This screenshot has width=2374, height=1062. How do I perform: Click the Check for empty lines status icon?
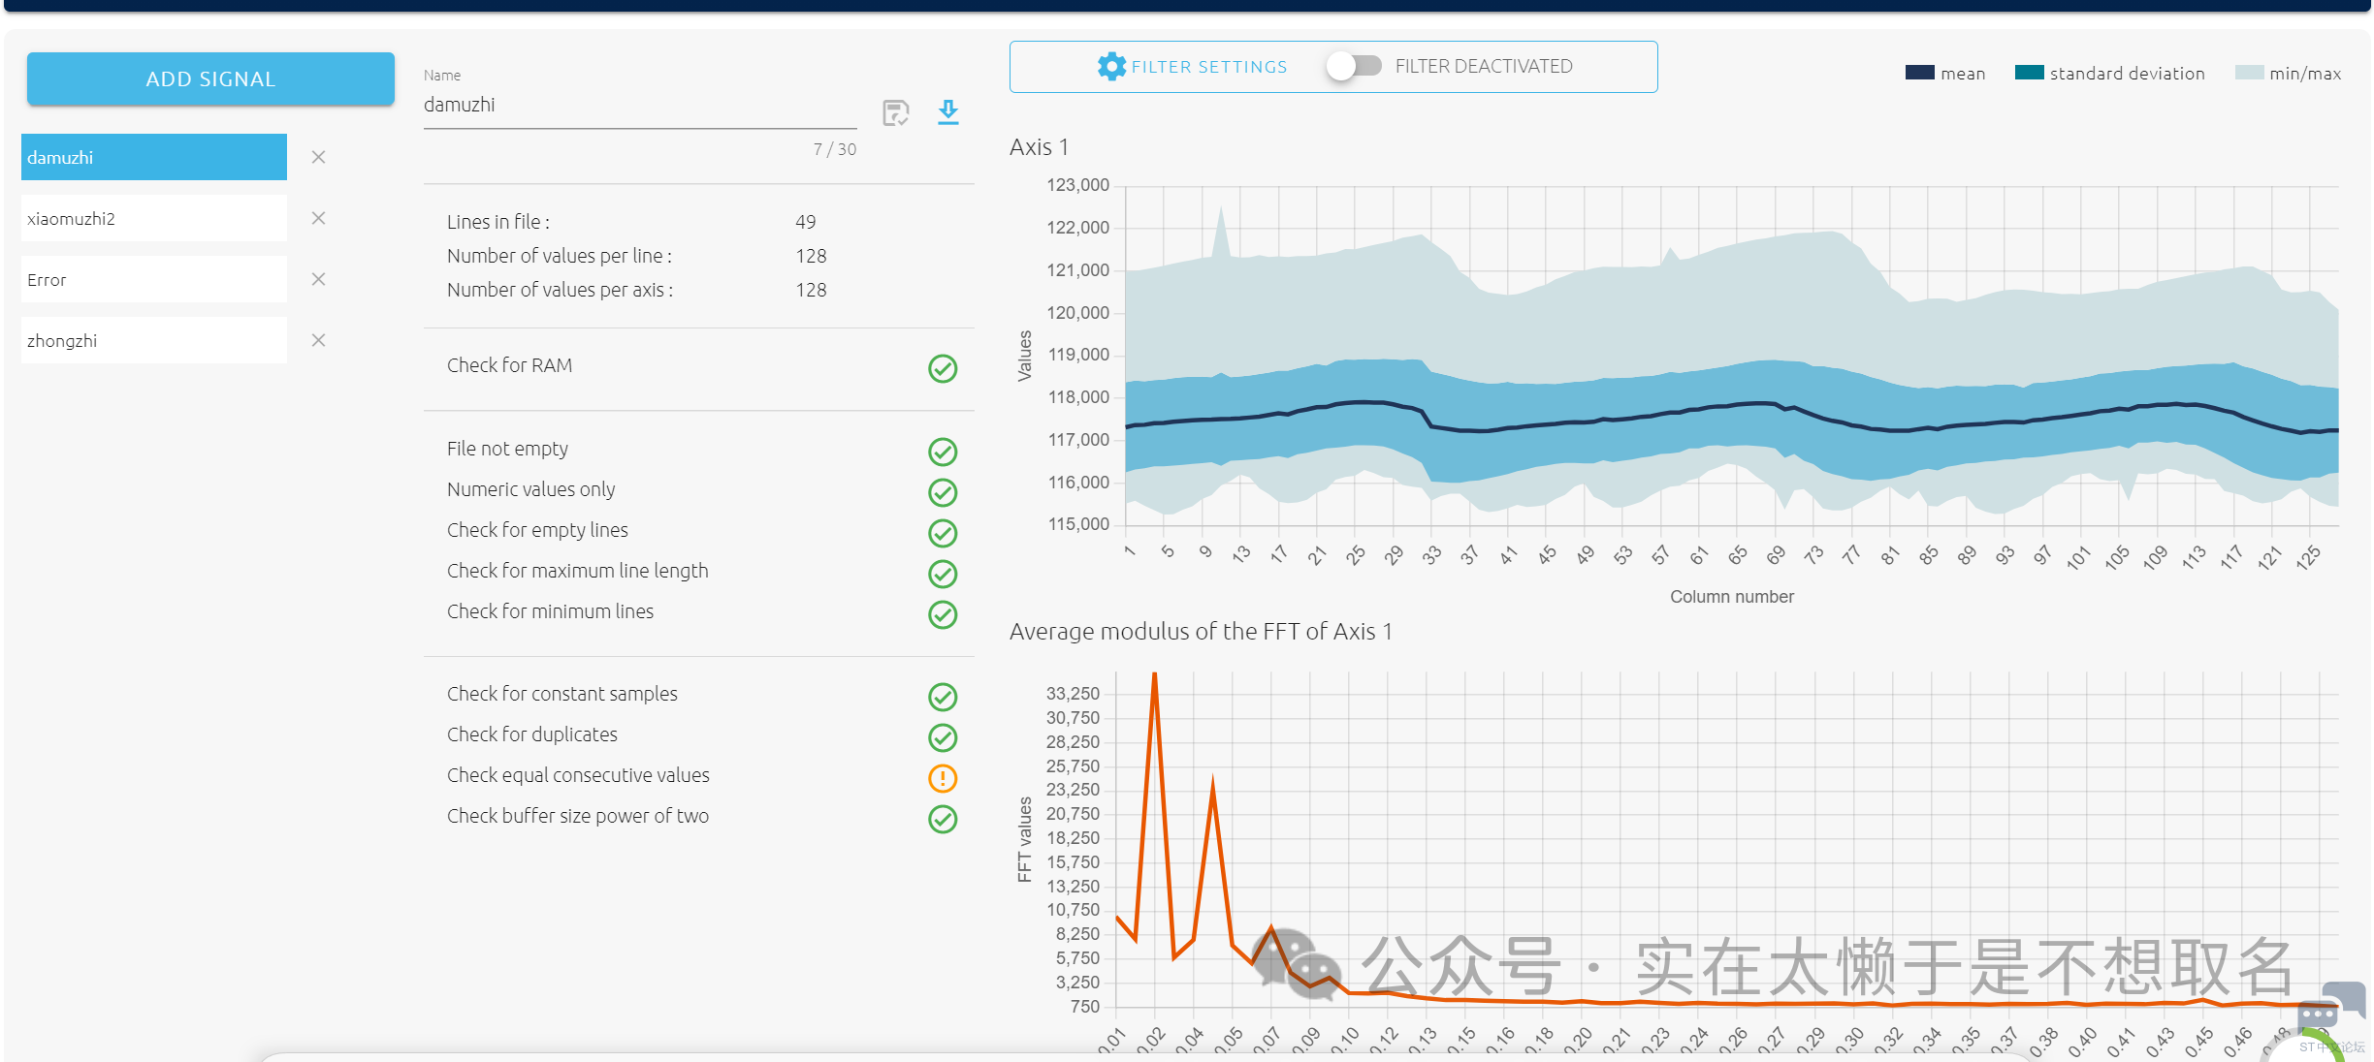tap(943, 533)
